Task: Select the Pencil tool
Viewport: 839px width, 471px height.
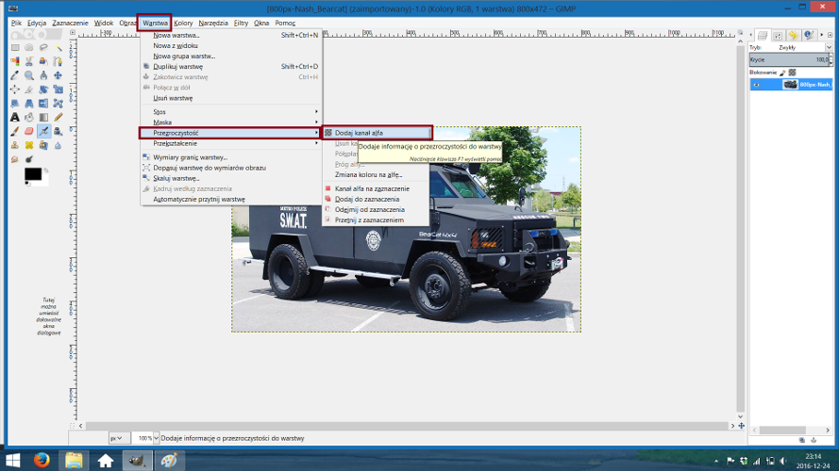Action: point(58,117)
